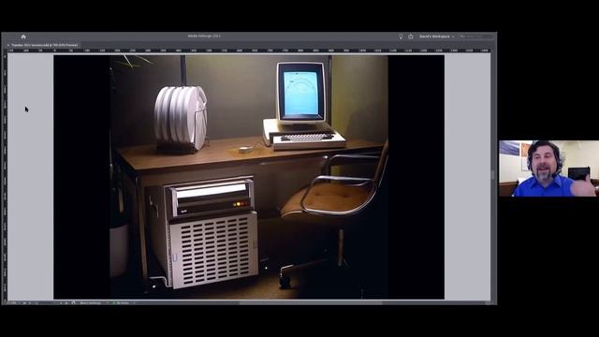Image resolution: width=599 pixels, height=337 pixels.
Task: Click the search field in the top bar
Action: click(x=475, y=37)
